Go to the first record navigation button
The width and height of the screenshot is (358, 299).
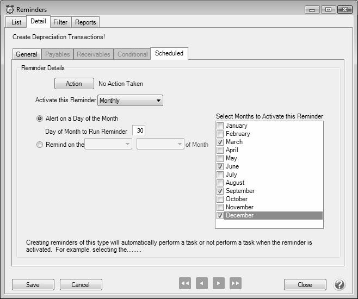(185, 283)
